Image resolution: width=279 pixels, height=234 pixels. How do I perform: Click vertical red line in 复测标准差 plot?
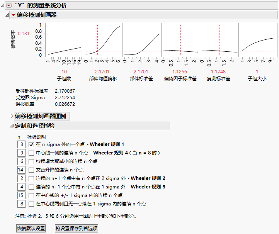(x=219, y=40)
